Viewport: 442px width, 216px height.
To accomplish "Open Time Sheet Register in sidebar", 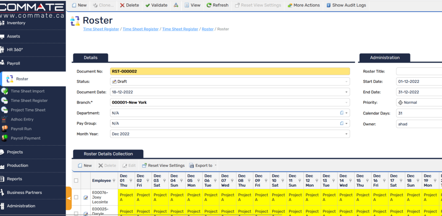I will point(29,101).
